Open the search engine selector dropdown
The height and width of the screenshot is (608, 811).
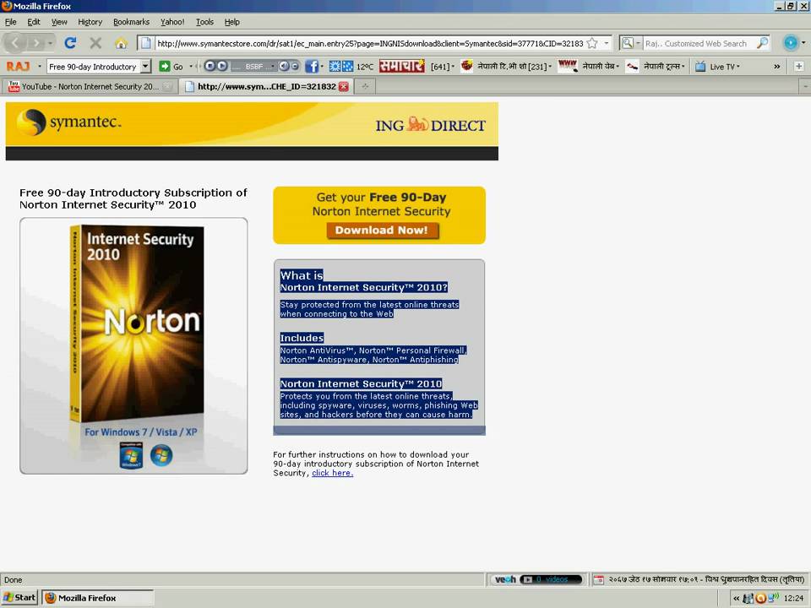tap(639, 43)
